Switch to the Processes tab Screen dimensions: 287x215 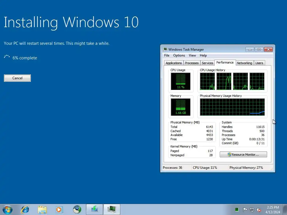tap(192, 63)
